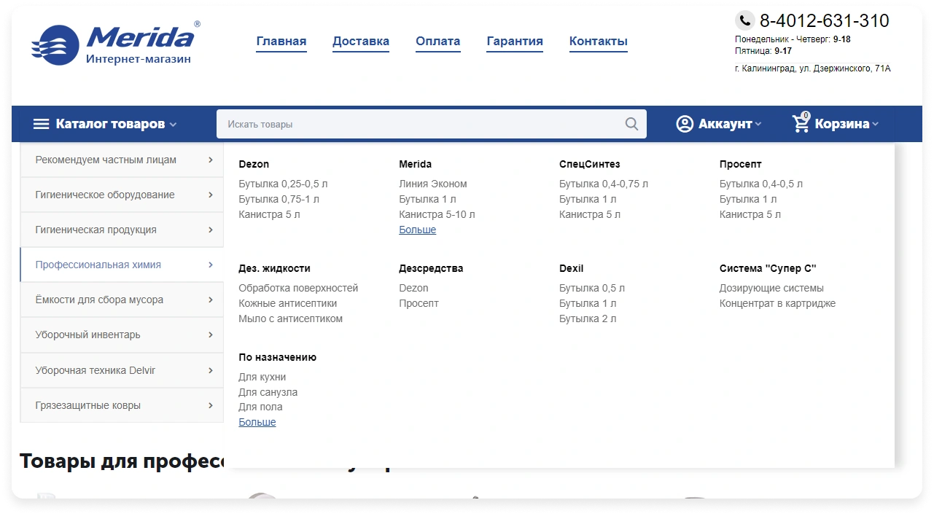Click the Merida logo

coord(115,44)
